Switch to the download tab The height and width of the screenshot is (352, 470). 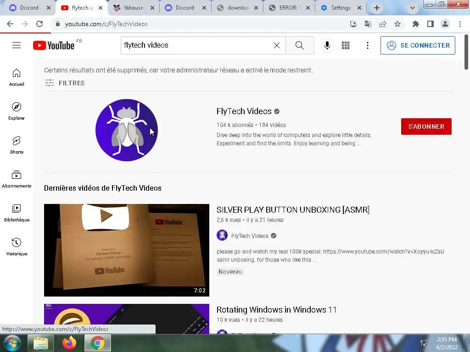237,8
